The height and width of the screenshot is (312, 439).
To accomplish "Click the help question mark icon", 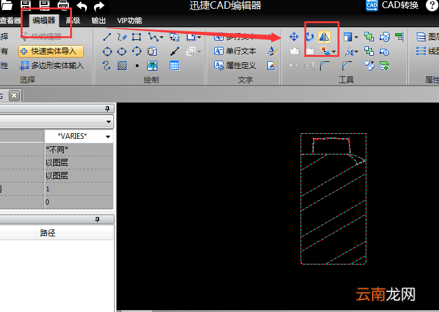I will 432,5.
